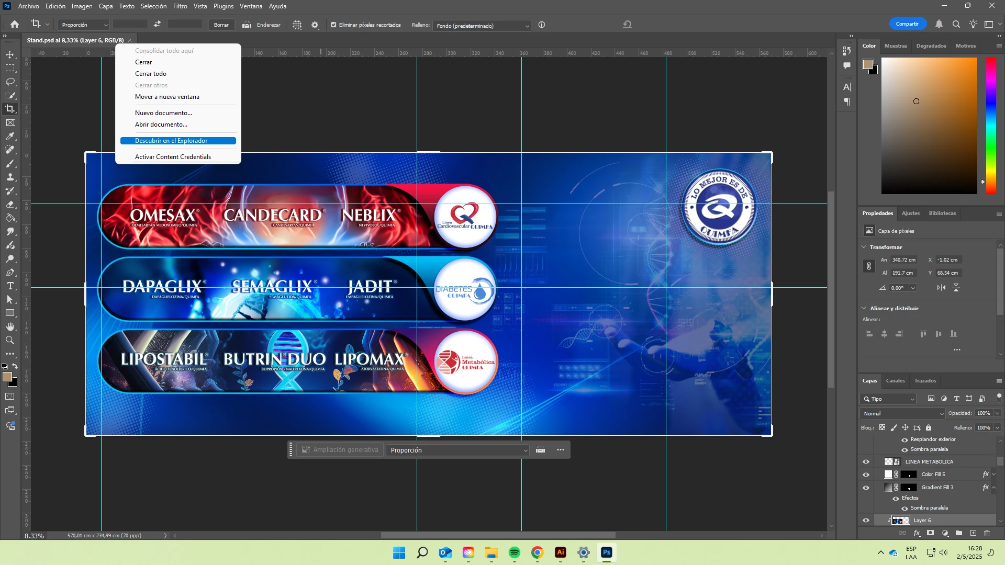Viewport: 1005px width, 565px height.
Task: Toggle Eliminar píxeles recortados checkbox
Action: 333,25
